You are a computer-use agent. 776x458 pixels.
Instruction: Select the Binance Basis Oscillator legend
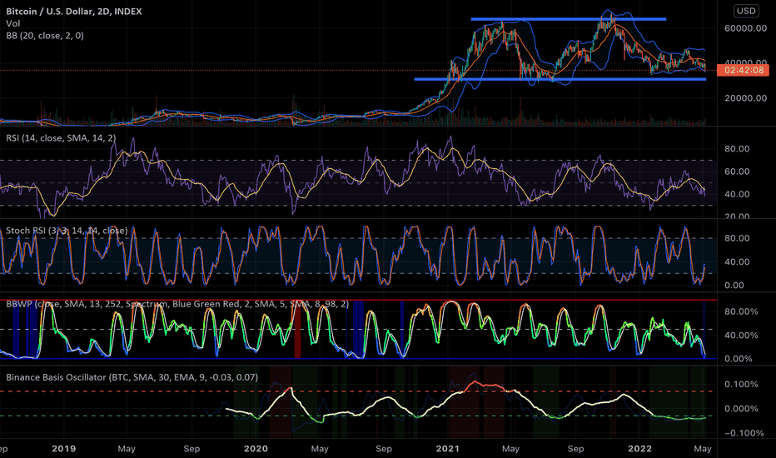pos(132,377)
